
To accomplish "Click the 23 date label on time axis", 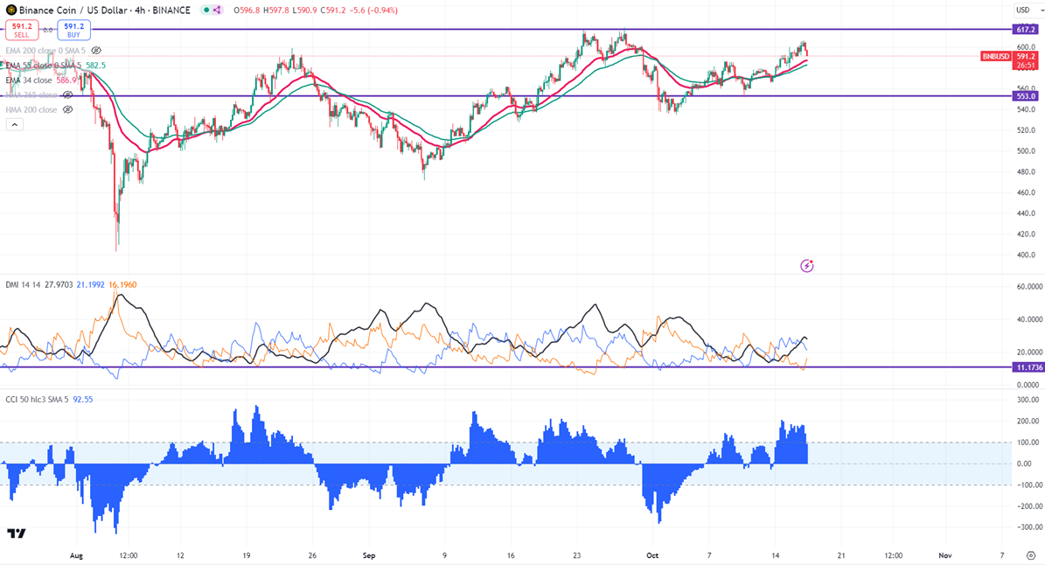I will [x=576, y=555].
